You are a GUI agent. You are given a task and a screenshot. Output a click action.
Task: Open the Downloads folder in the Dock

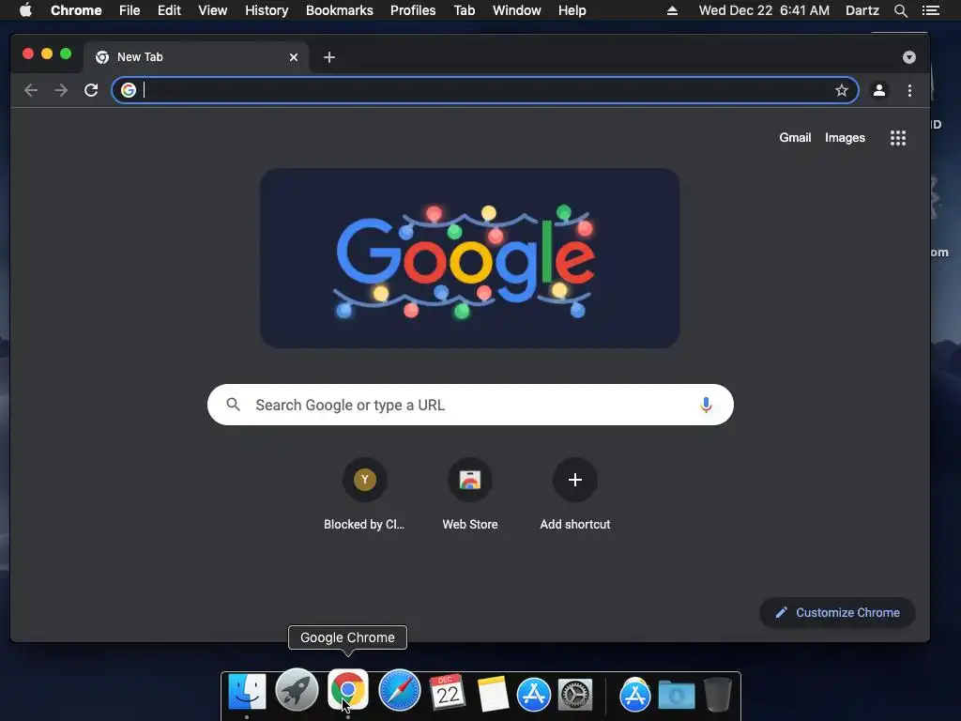click(x=677, y=696)
